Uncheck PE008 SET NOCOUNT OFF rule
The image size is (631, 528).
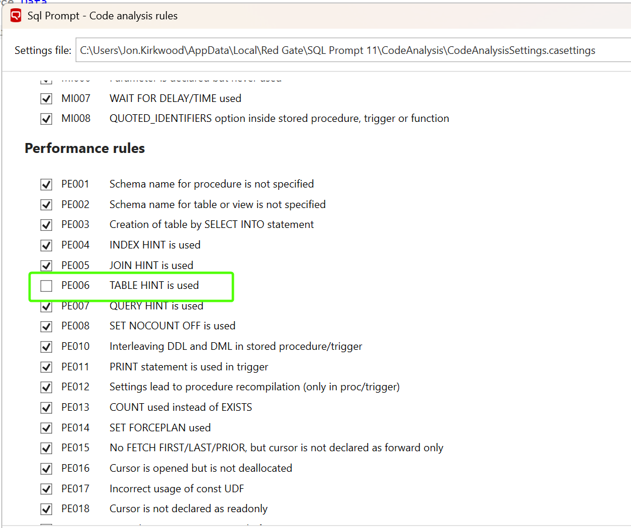click(46, 326)
